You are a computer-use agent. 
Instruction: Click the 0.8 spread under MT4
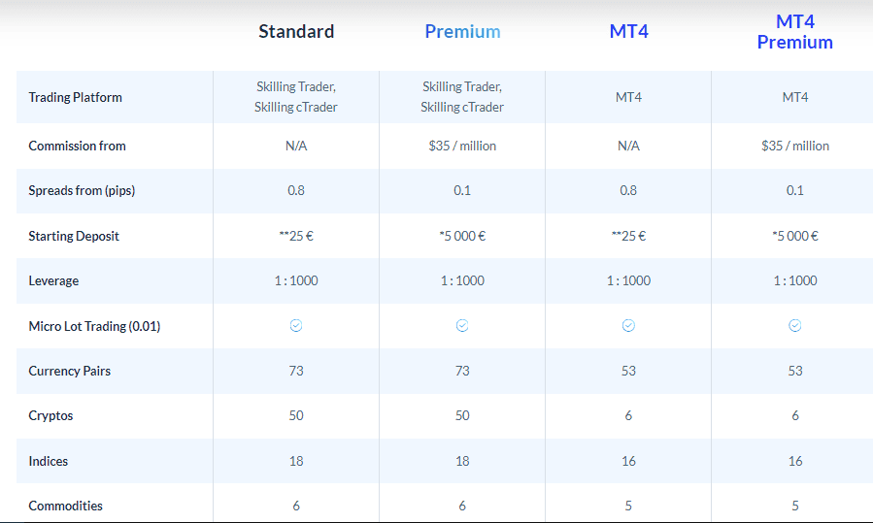click(x=628, y=190)
